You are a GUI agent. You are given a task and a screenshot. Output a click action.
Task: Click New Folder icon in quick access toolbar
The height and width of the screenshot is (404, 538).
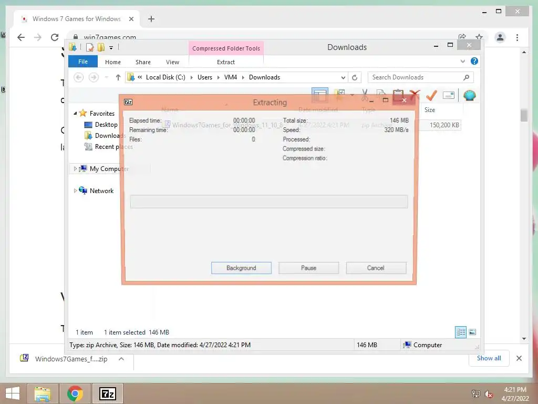(x=101, y=47)
